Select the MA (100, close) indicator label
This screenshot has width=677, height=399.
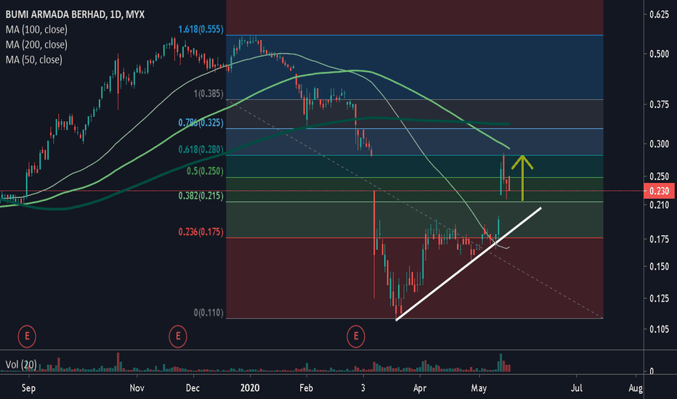click(x=36, y=30)
